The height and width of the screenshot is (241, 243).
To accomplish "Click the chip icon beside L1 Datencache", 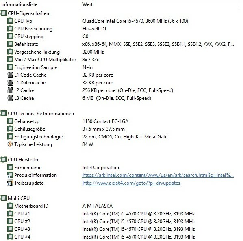I will [x=10, y=83].
